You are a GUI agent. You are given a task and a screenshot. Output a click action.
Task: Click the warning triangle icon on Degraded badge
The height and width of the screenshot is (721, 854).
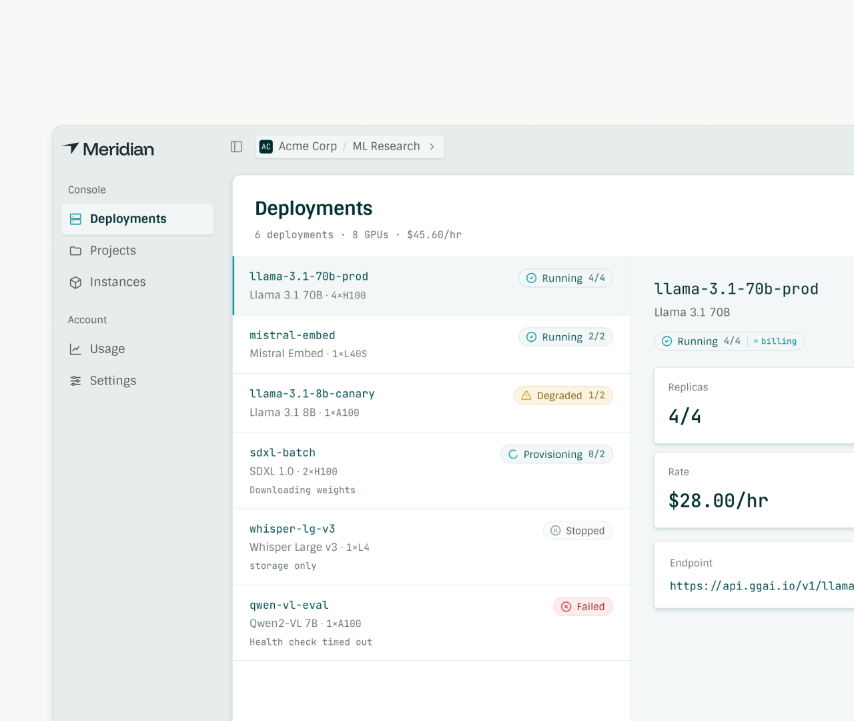tap(526, 396)
